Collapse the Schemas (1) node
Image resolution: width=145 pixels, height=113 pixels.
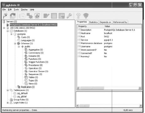coord(15,43)
